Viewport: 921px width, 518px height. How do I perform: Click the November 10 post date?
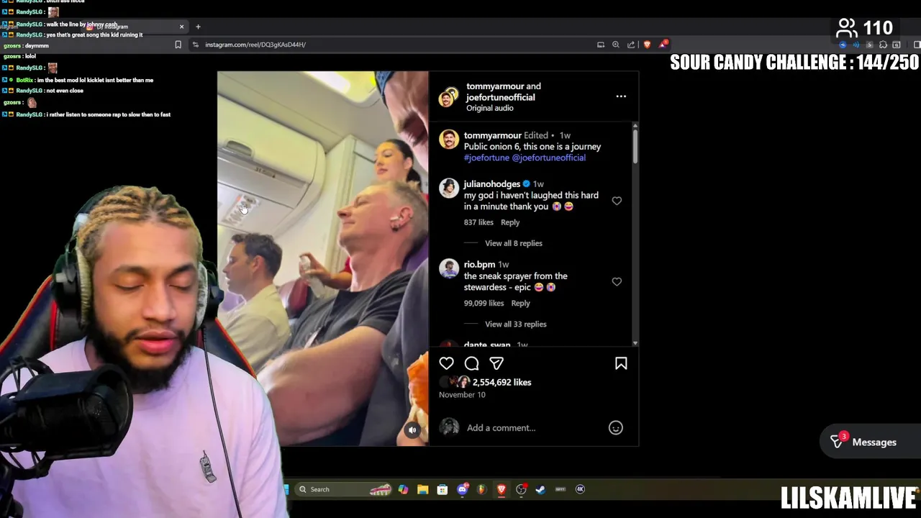[462, 395]
